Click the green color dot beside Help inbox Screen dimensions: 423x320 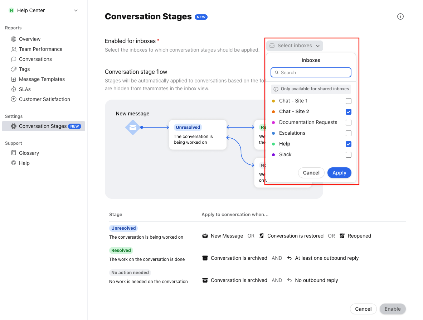pos(274,144)
